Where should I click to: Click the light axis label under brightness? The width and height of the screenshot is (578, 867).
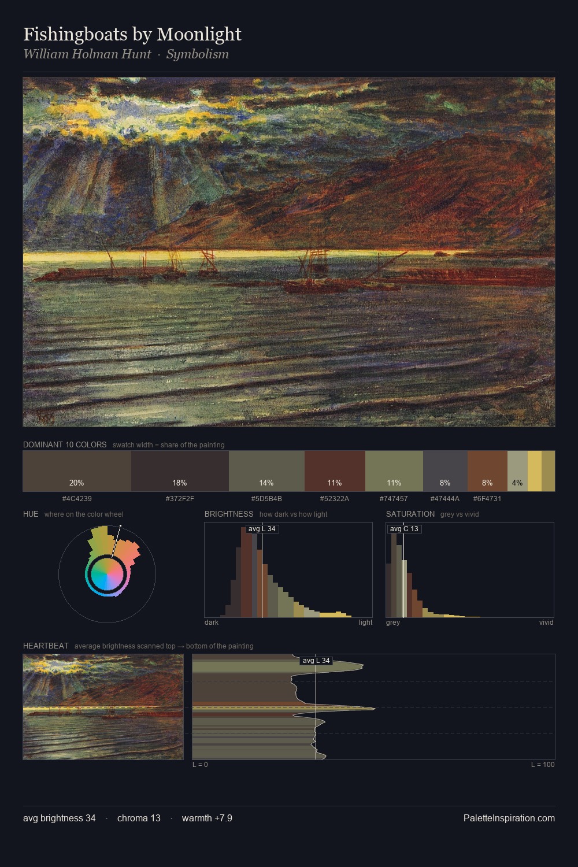[366, 623]
